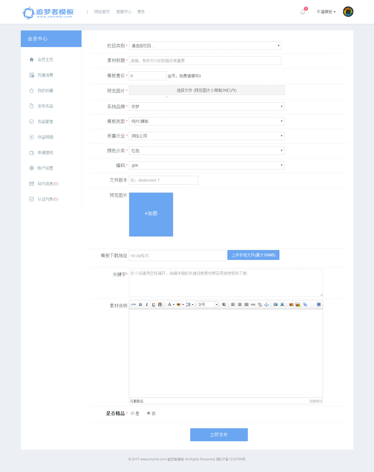Go to 作品管理 in sidebar
The image size is (374, 472).
(45, 122)
